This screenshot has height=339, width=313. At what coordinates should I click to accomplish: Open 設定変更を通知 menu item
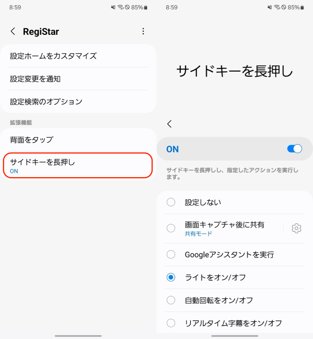pyautogui.click(x=78, y=79)
